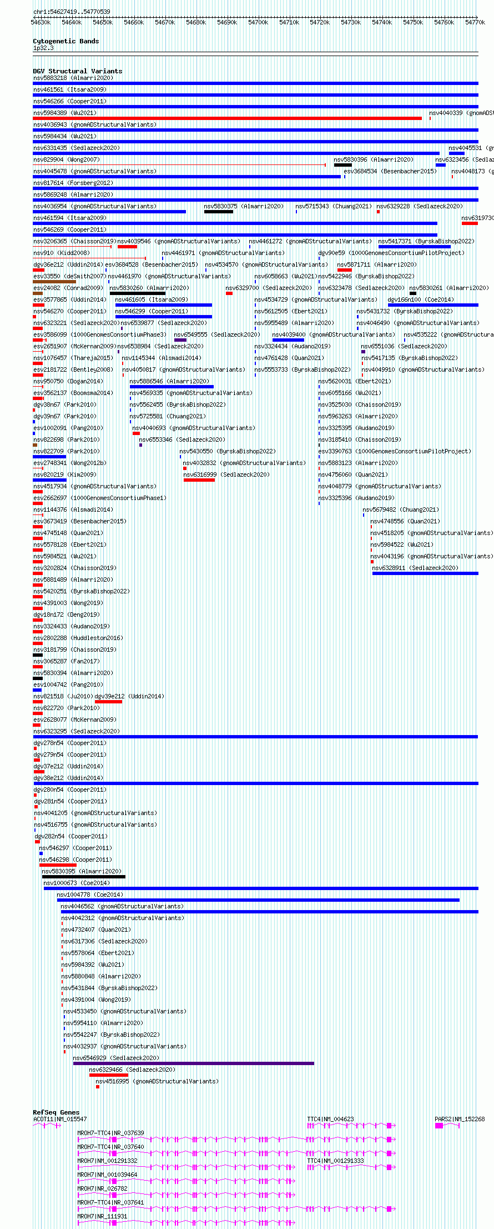Viewport: 494px width, 1229px height.
Task: Open nsv6329228 (Sedlazeck2020) variant
Action: click(x=419, y=206)
